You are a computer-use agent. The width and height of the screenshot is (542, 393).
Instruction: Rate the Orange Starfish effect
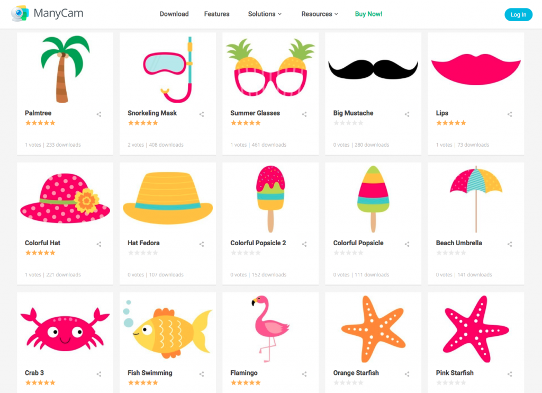click(x=348, y=383)
